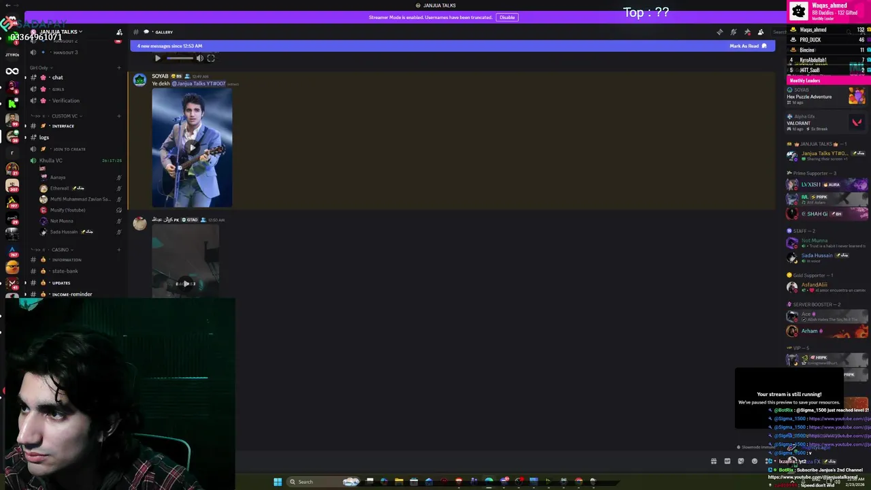Open the Verification channel
The image size is (871, 490).
point(65,101)
